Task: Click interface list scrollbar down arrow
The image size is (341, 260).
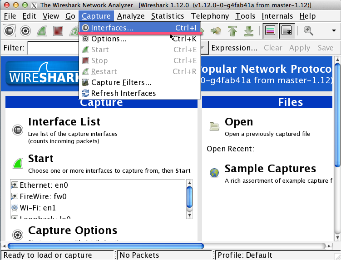Action: point(189,215)
